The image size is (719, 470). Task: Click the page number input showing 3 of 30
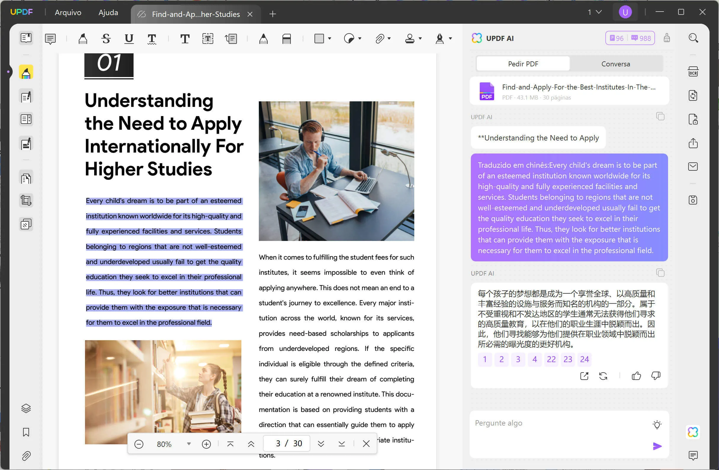click(x=286, y=443)
